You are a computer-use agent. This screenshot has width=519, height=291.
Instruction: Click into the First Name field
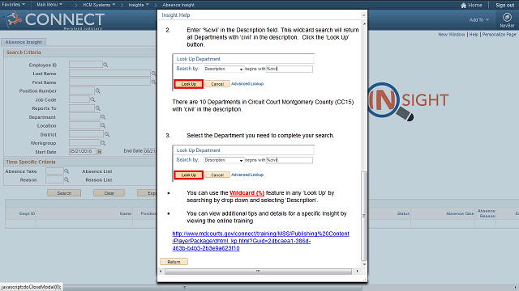click(x=110, y=82)
